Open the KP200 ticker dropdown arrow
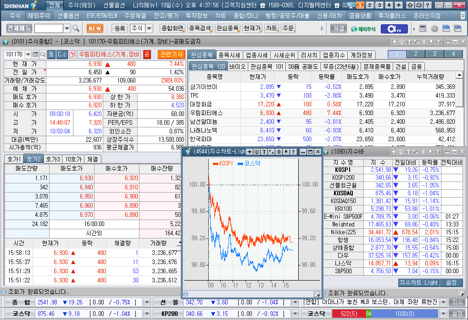Screen dimensions: 468x320 point(295,314)
